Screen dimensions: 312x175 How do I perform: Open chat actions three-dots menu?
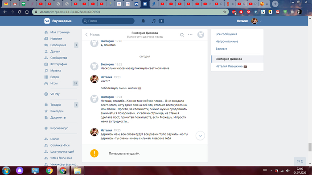(190, 35)
